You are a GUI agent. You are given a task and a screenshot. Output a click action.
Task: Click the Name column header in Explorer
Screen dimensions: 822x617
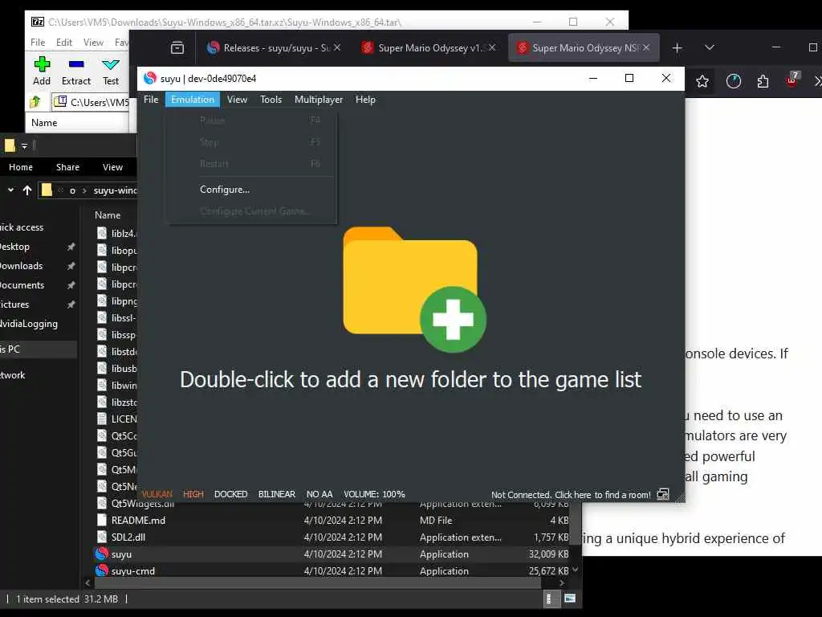(108, 215)
